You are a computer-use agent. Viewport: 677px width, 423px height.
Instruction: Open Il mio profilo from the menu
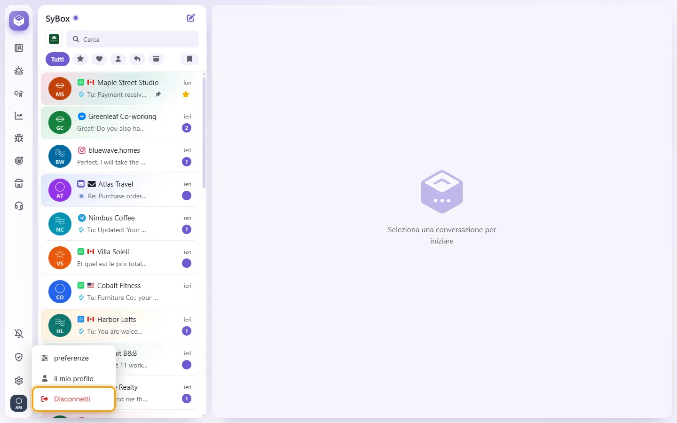pos(74,378)
